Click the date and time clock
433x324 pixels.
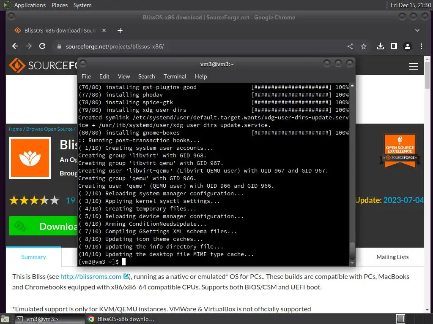click(x=411, y=5)
